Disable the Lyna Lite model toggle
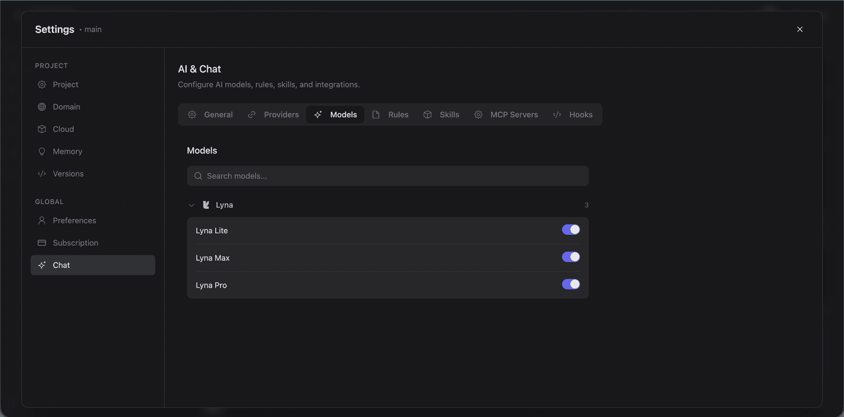Viewport: 844px width, 417px height. tap(570, 230)
